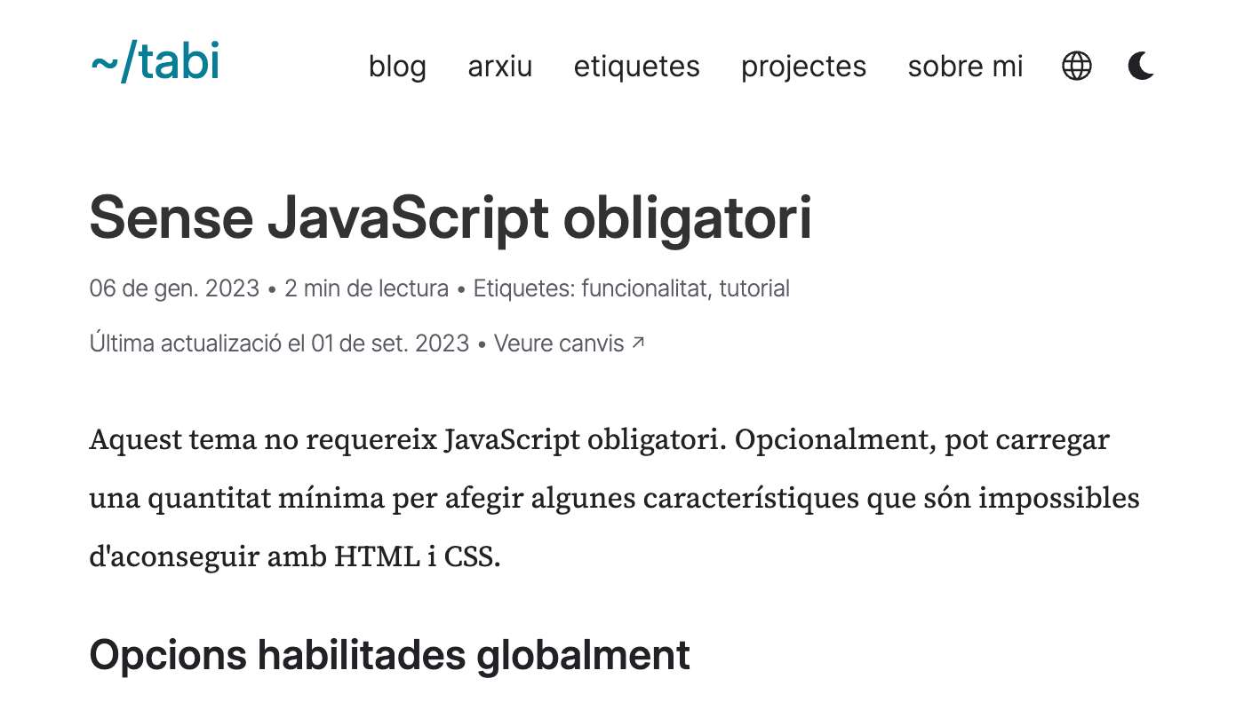Click the paragraph starting with Aquest tema

click(599, 440)
